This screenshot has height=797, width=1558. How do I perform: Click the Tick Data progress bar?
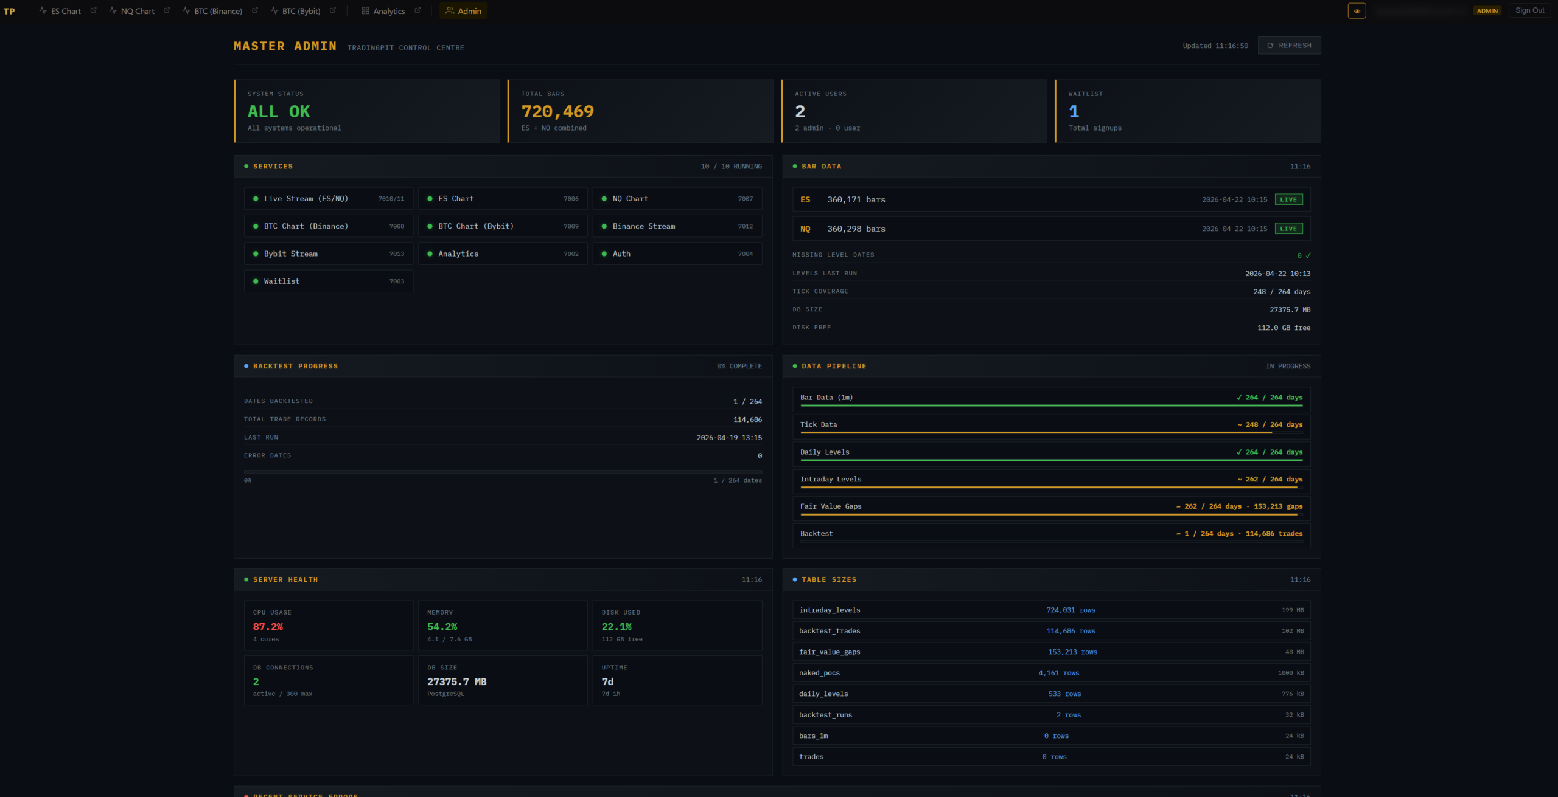(x=1051, y=432)
